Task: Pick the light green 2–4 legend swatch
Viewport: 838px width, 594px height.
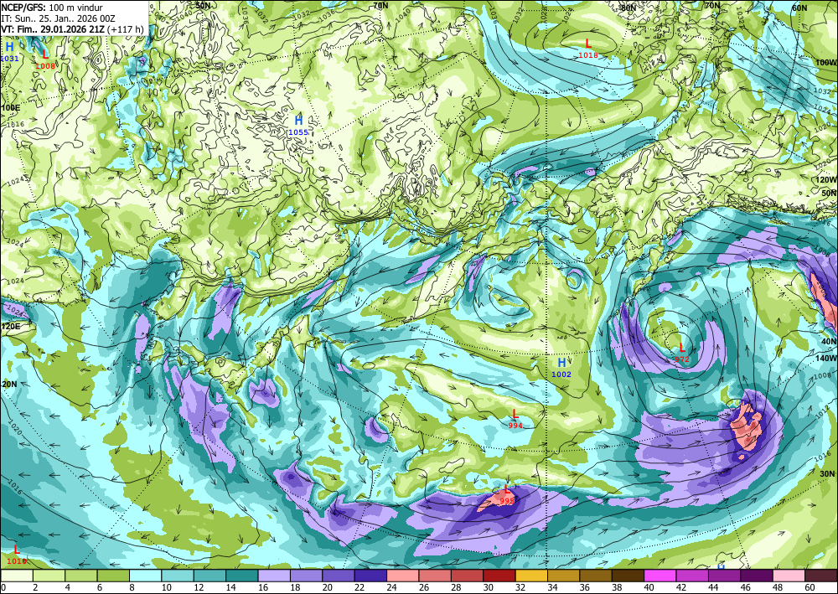Action: tap(49, 576)
